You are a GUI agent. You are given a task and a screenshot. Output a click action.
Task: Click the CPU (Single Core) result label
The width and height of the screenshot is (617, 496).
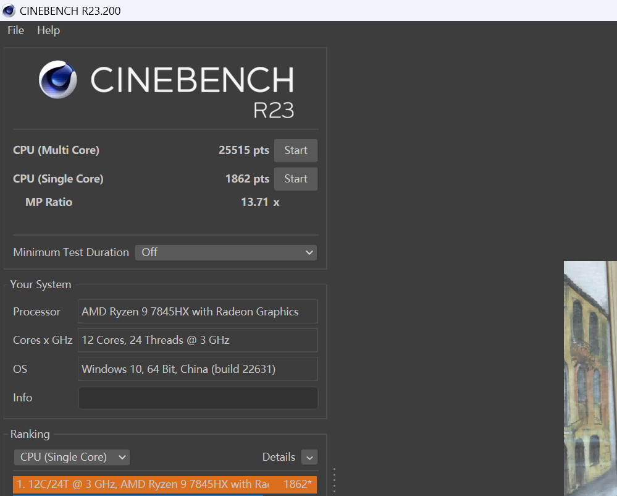tap(58, 179)
